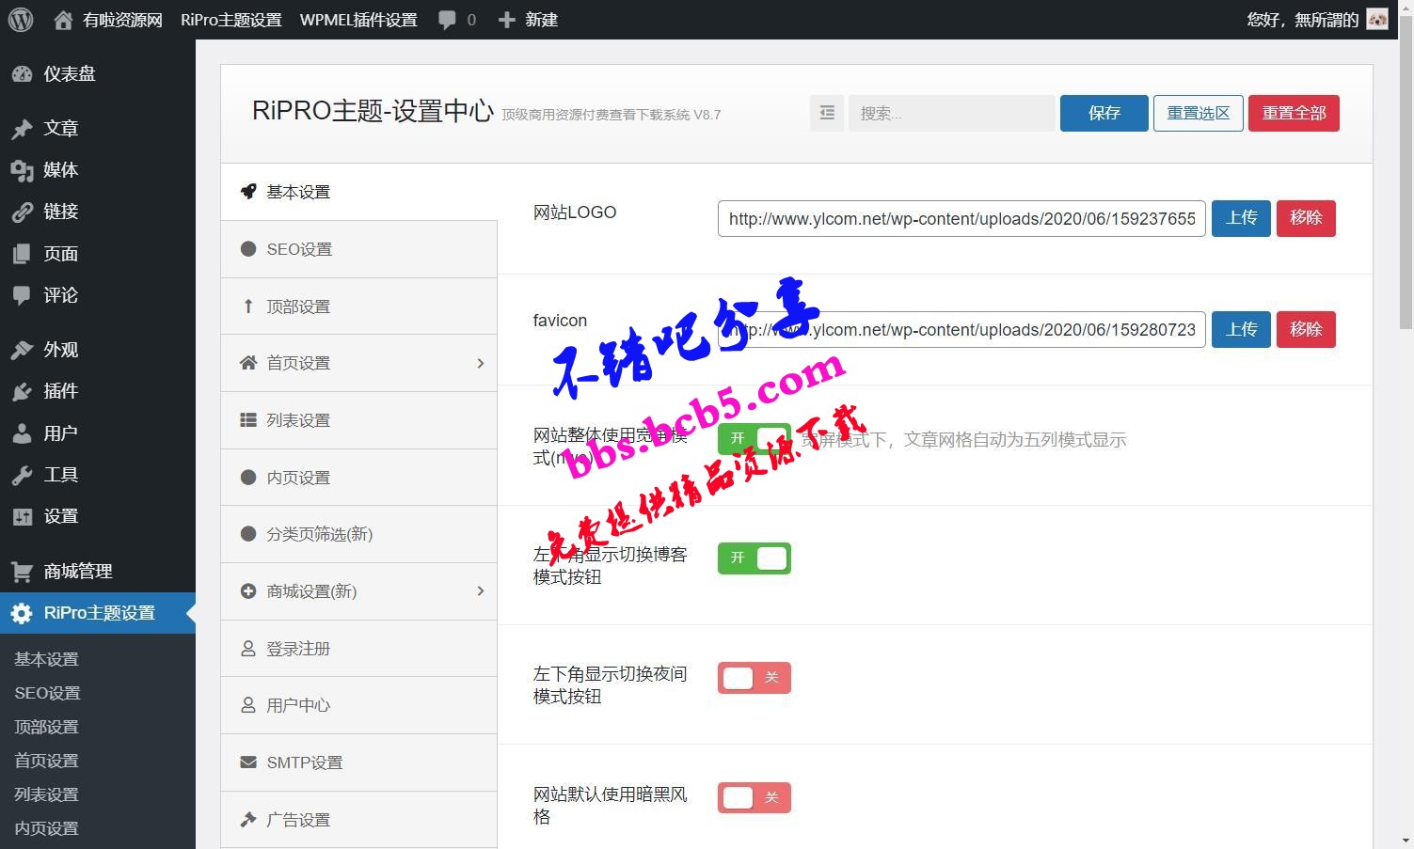Click the 文章 pushpin icon
This screenshot has width=1414, height=849.
23,129
